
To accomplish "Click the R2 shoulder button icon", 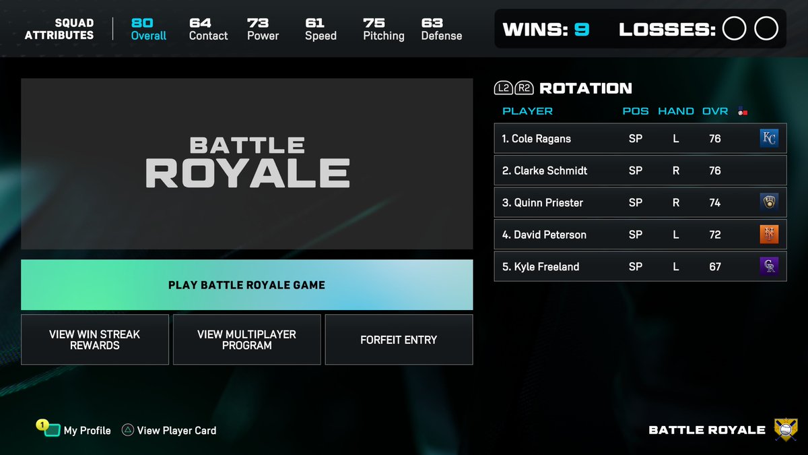I will coord(525,88).
